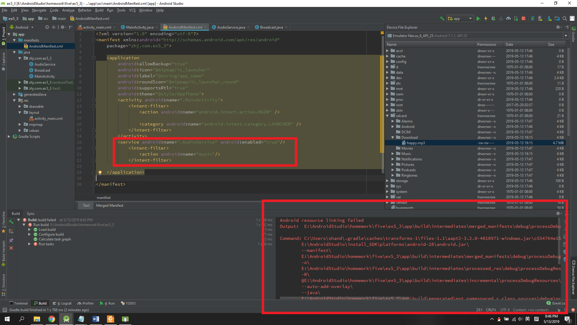The width and height of the screenshot is (577, 325).
Task: Click the Make Project hammer icon
Action: [x=442, y=19]
